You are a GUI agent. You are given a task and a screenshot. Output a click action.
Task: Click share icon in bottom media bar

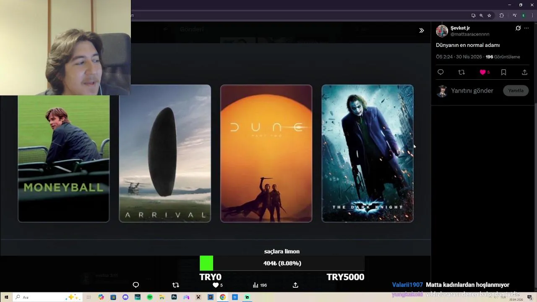[295, 285]
